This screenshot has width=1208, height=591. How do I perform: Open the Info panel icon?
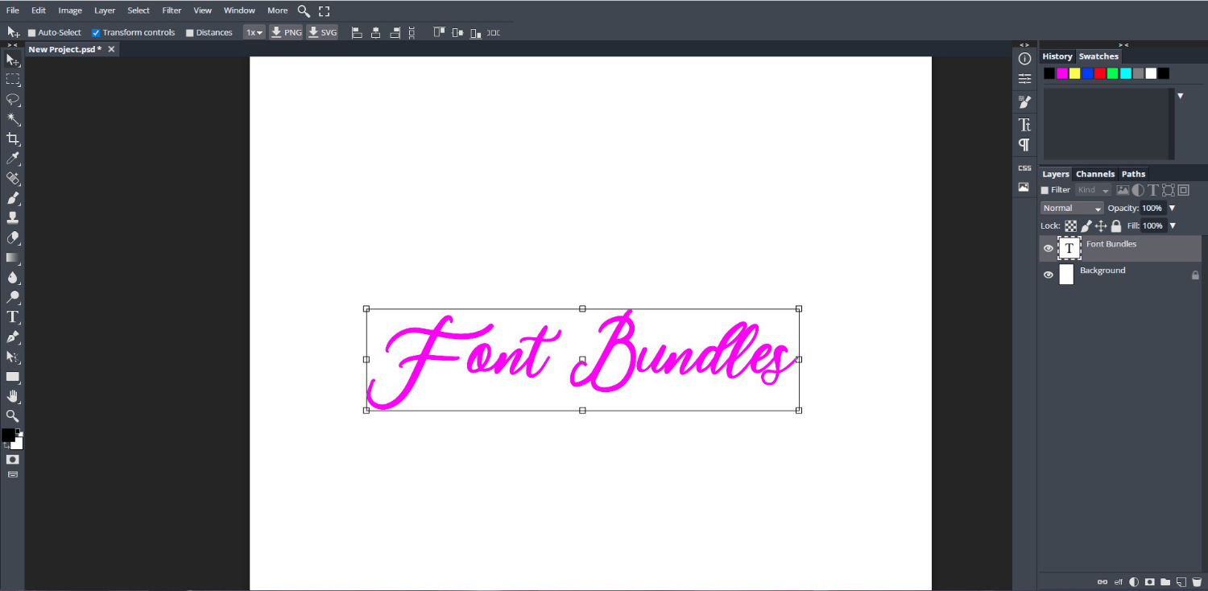1024,59
